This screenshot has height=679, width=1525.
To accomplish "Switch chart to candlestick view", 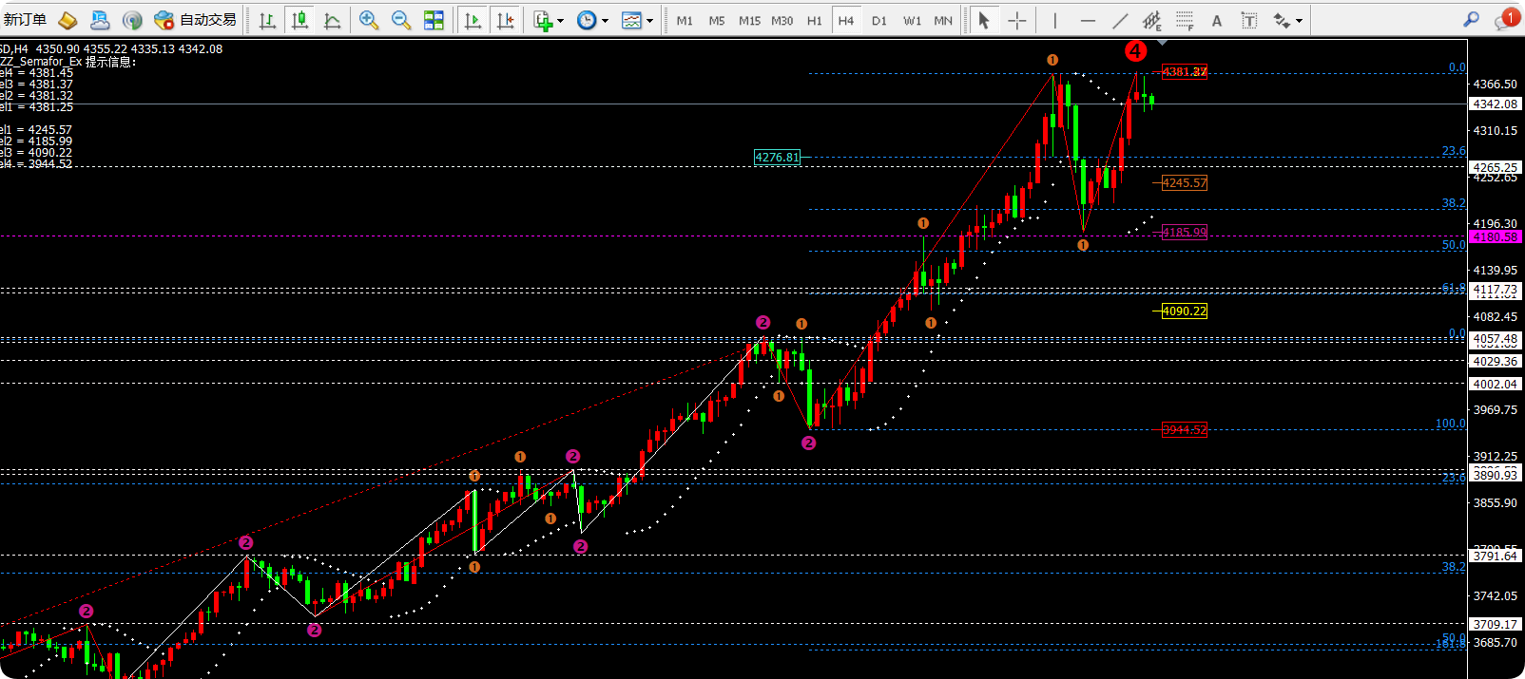I will [299, 20].
